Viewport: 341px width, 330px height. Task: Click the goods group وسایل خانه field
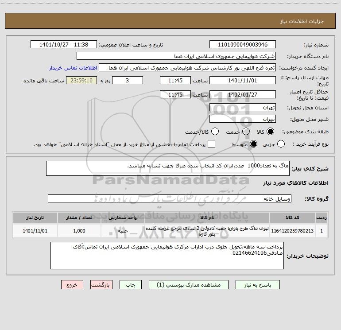[170, 198]
